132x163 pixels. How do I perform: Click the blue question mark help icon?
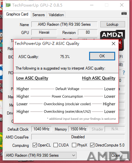coord(124,73)
